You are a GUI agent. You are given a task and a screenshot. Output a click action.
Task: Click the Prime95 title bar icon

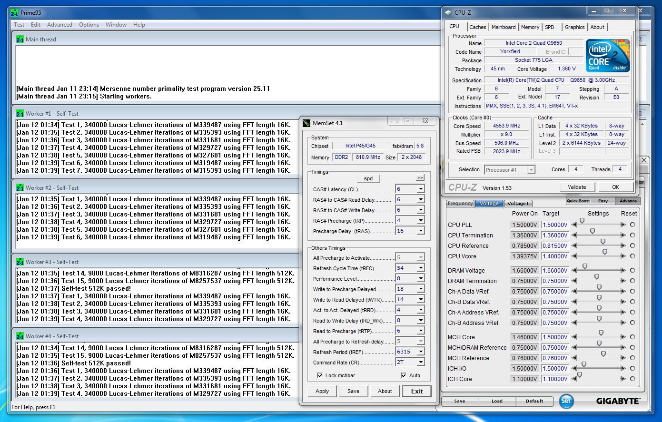coord(14,13)
